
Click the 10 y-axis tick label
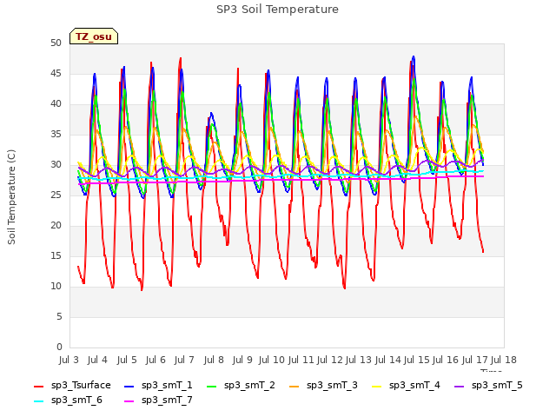(x=56, y=286)
